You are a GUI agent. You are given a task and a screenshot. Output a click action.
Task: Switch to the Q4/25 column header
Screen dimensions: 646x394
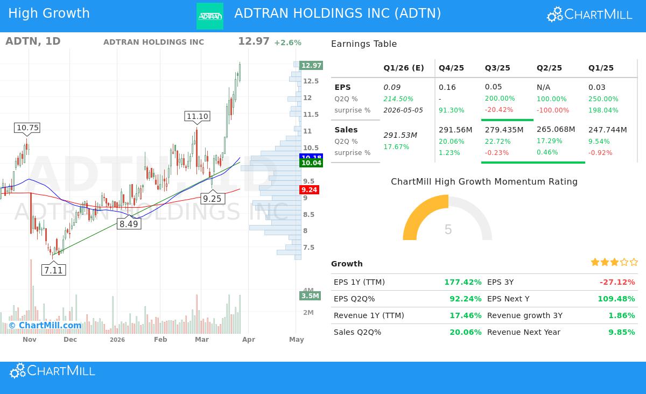click(451, 68)
